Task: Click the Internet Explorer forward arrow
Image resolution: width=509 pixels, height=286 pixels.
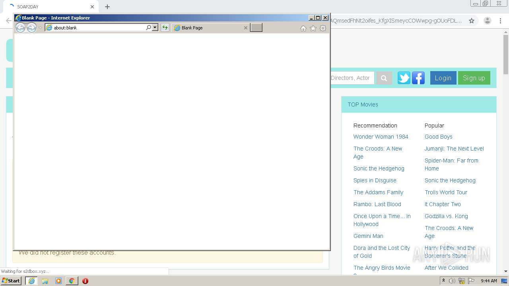Action: pyautogui.click(x=31, y=27)
